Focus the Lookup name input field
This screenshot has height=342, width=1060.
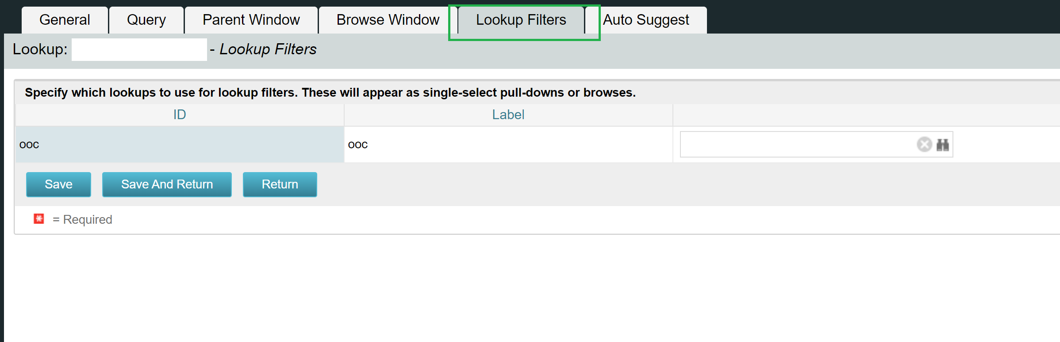[x=139, y=49]
